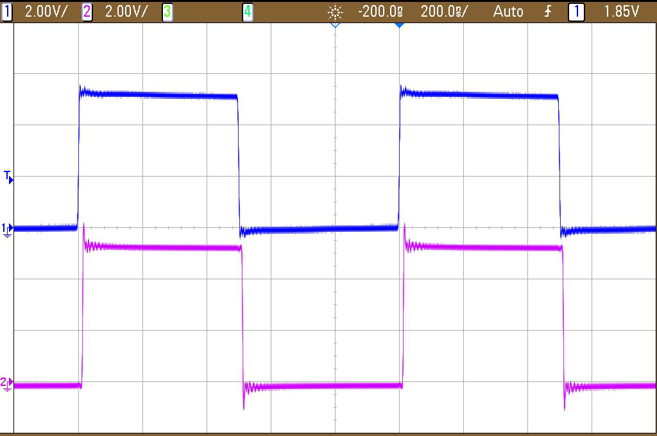Toggle the Auto trigger mode

click(508, 11)
